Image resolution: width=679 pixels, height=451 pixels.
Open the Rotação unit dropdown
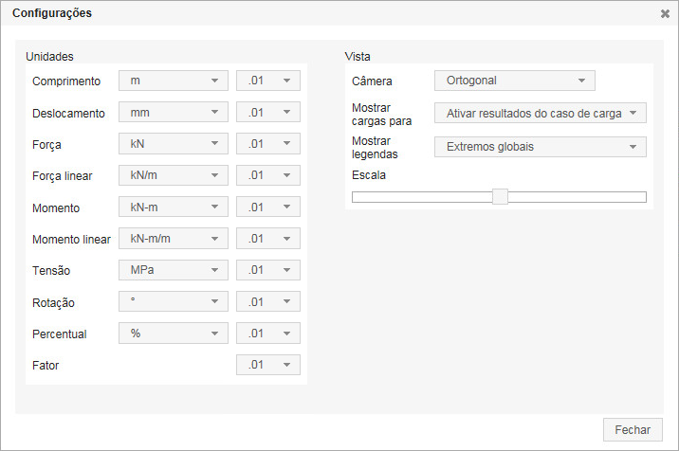tap(174, 302)
